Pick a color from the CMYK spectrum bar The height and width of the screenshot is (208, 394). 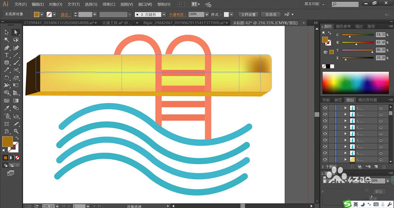[355, 83]
